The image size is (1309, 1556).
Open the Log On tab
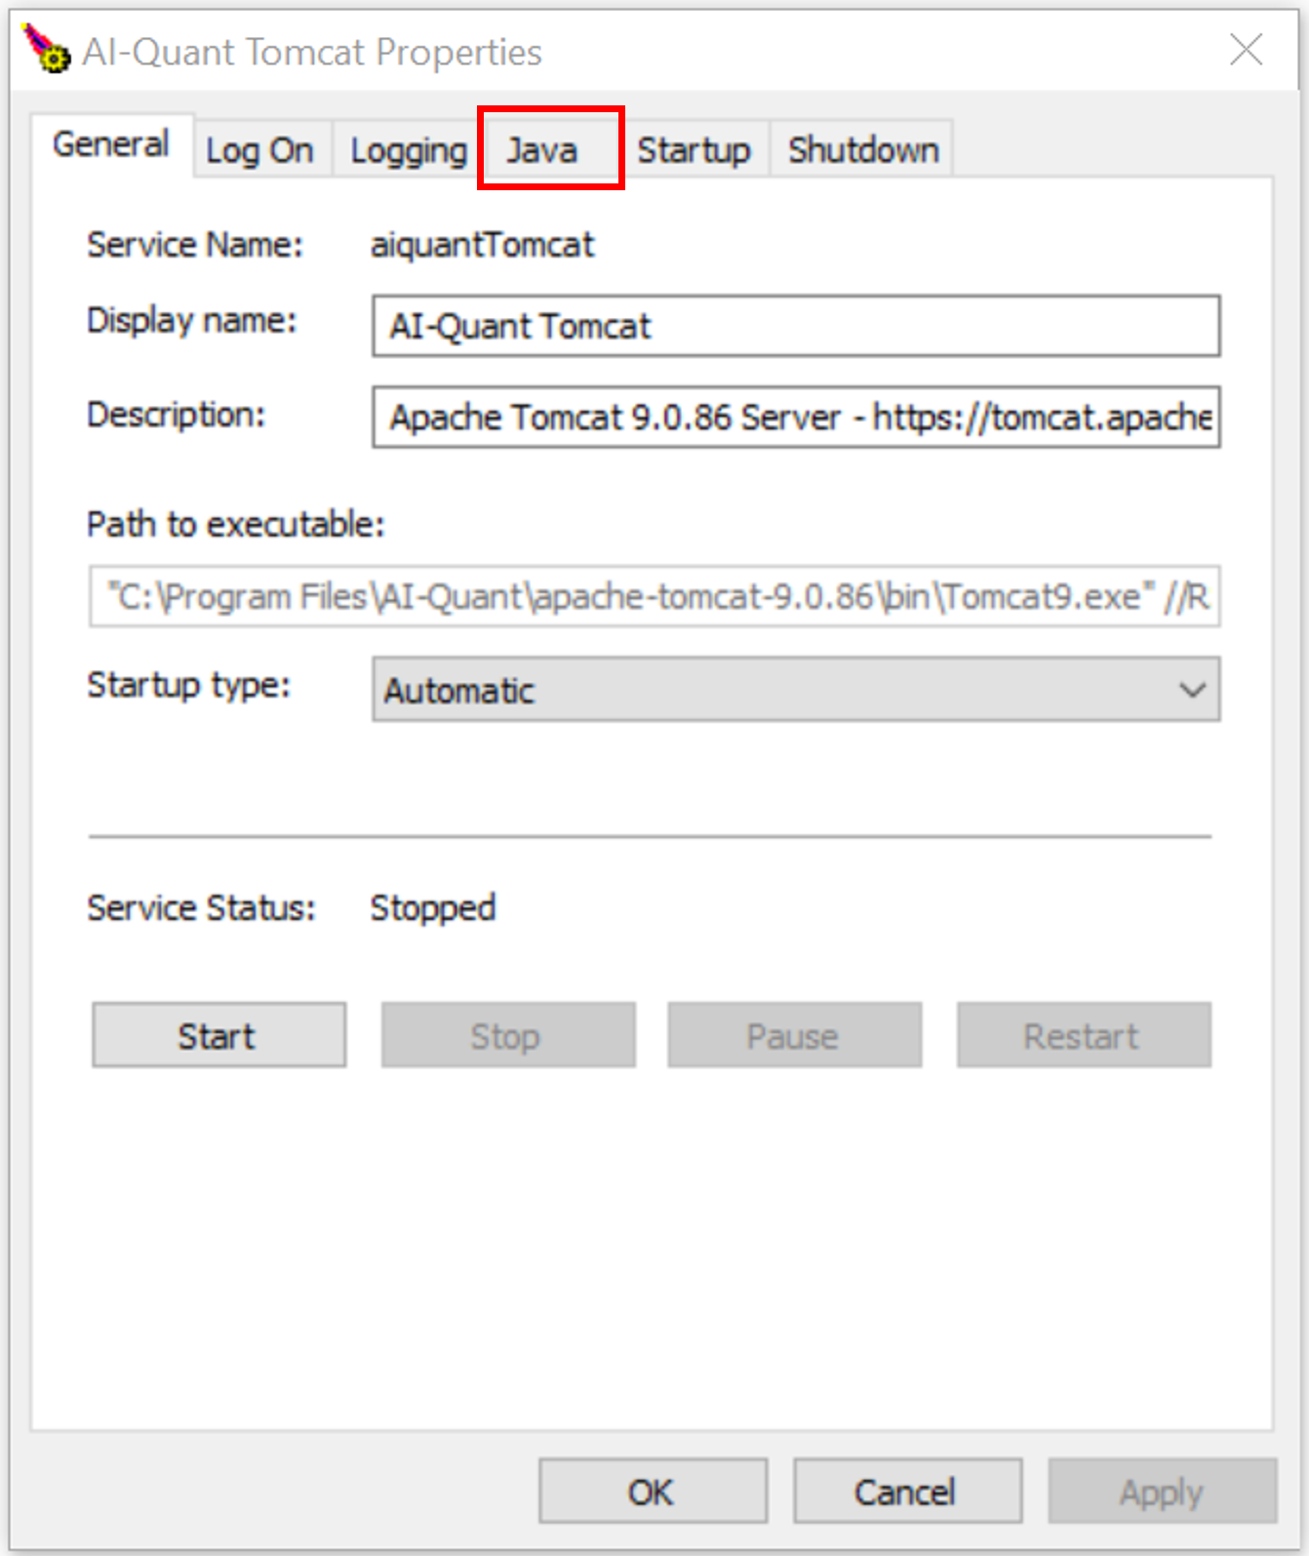click(260, 150)
